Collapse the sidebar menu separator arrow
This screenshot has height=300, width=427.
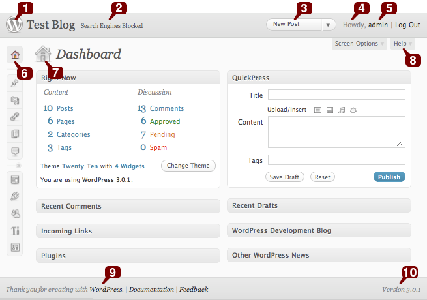[x=18, y=166]
